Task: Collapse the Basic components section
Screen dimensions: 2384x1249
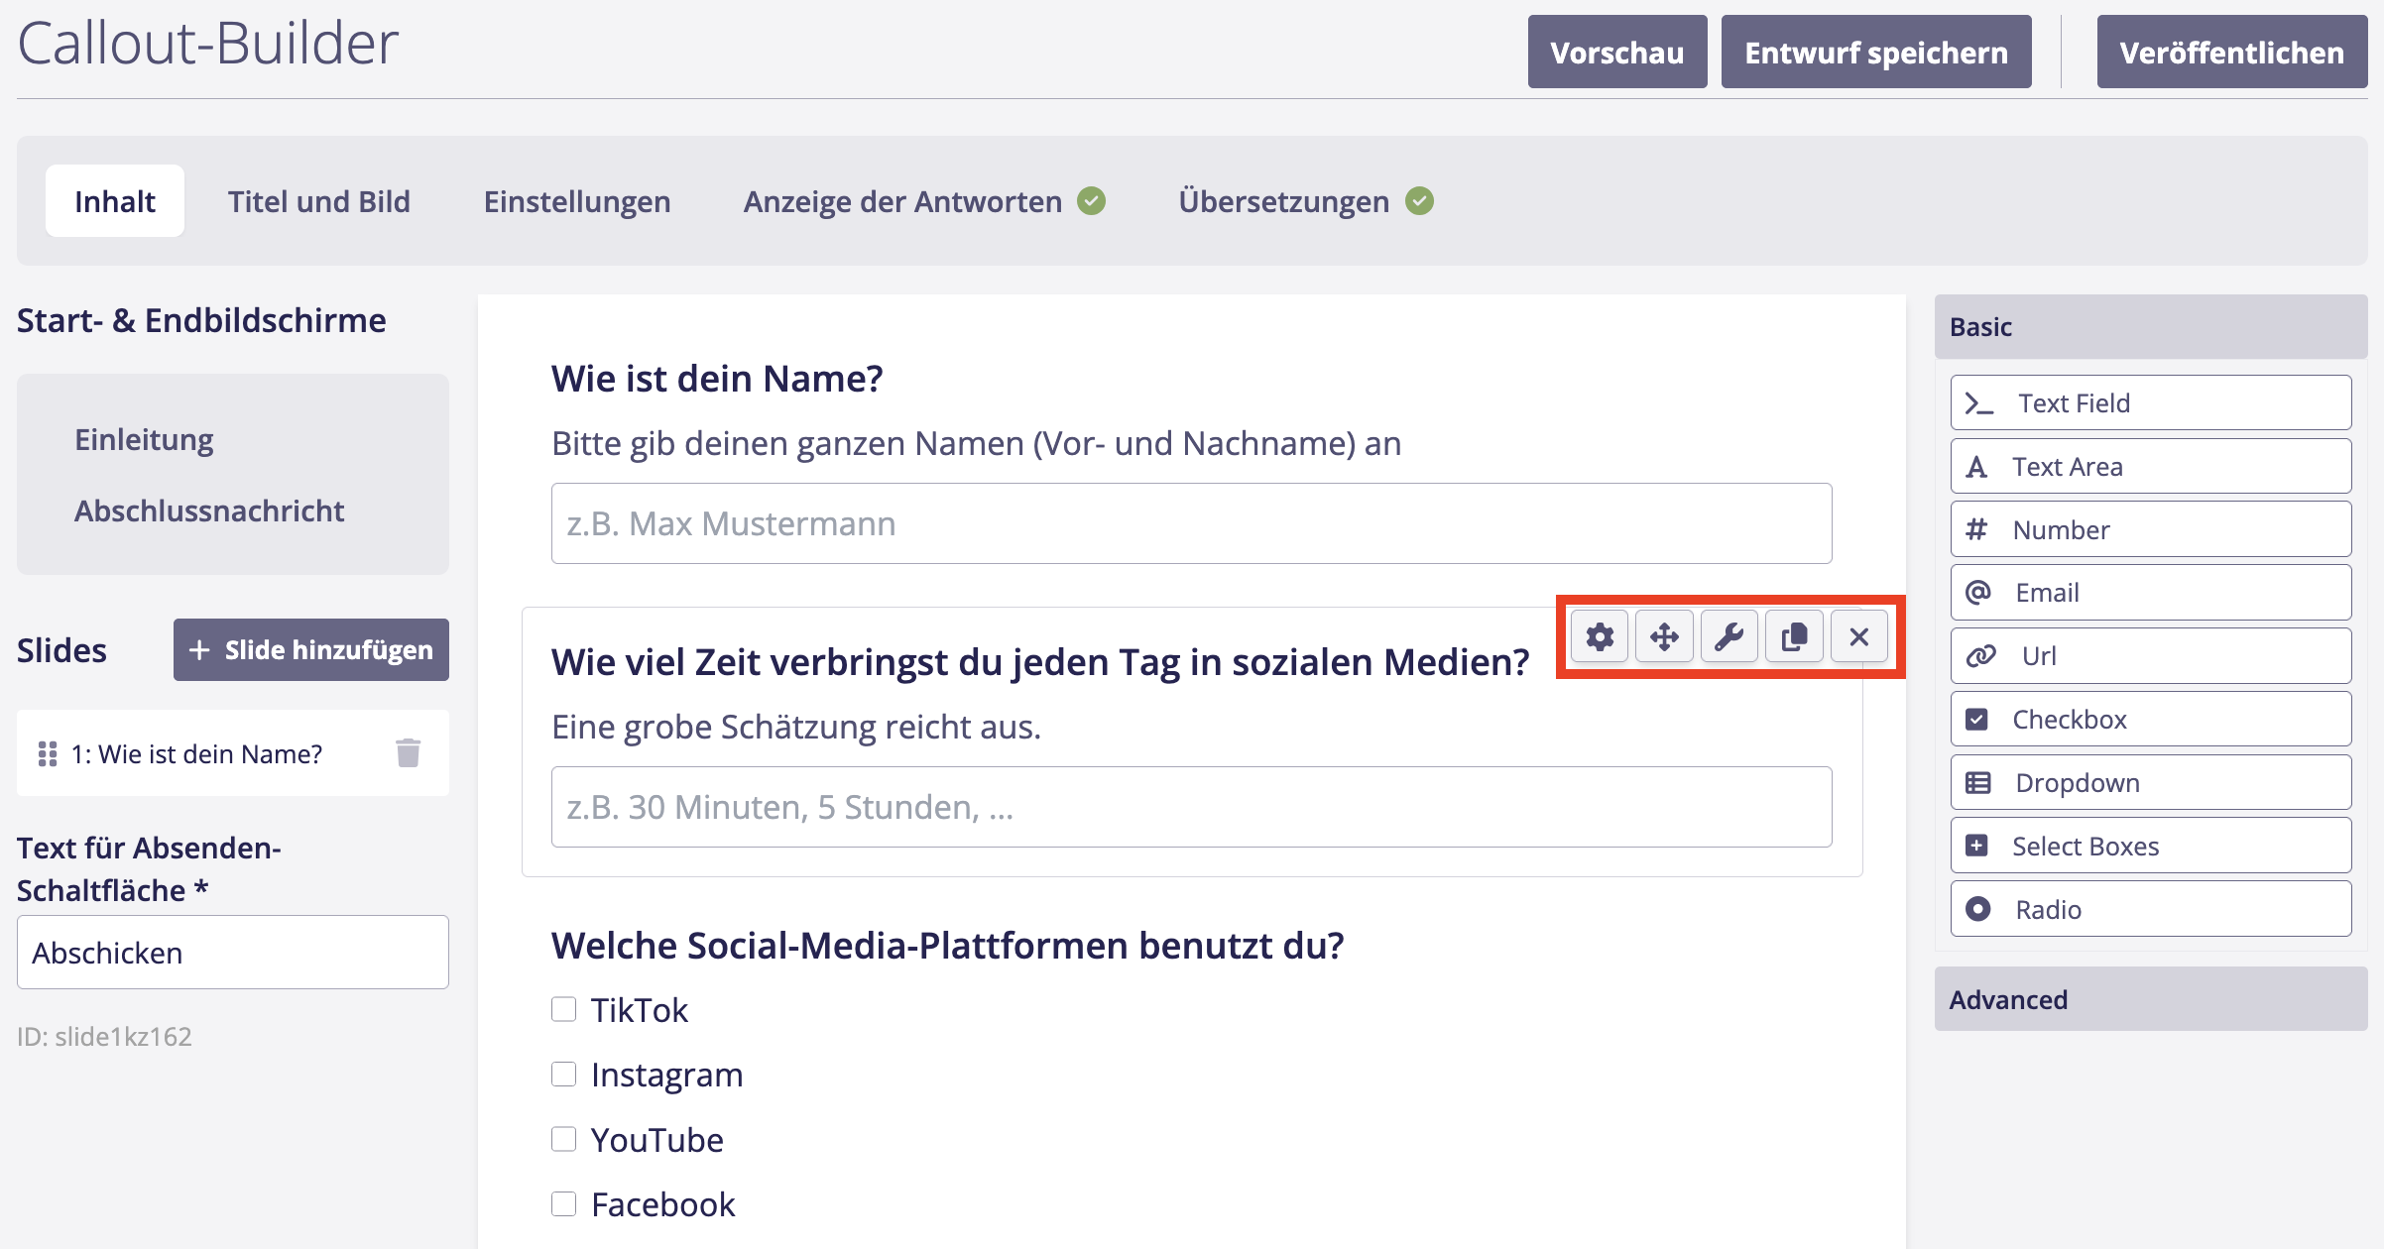Action: click(x=2150, y=327)
